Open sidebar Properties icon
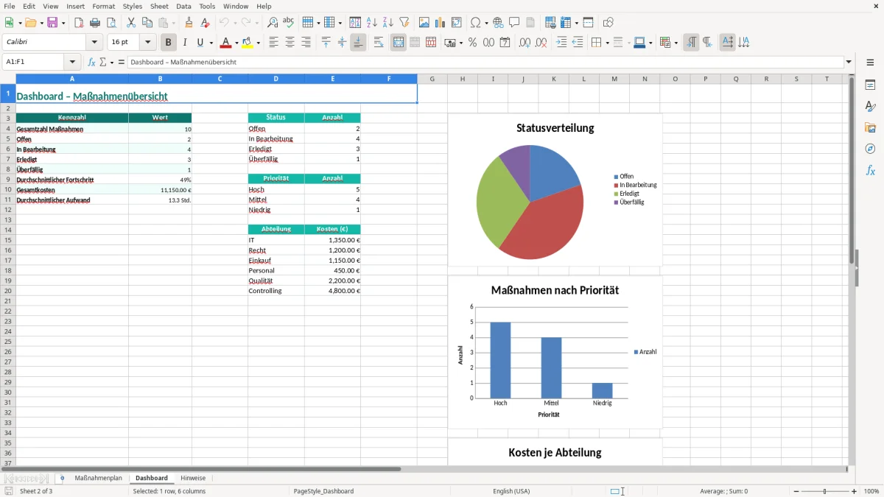The image size is (884, 497). [x=870, y=85]
